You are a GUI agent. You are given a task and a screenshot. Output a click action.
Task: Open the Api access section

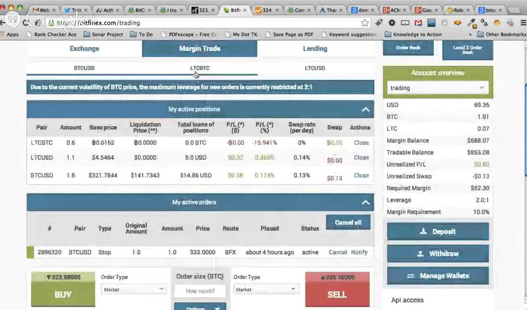pyautogui.click(x=407, y=301)
